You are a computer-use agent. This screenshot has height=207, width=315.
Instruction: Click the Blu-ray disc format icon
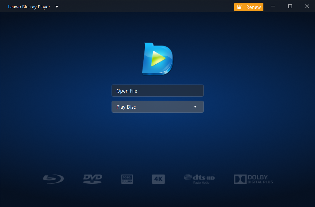(53, 179)
